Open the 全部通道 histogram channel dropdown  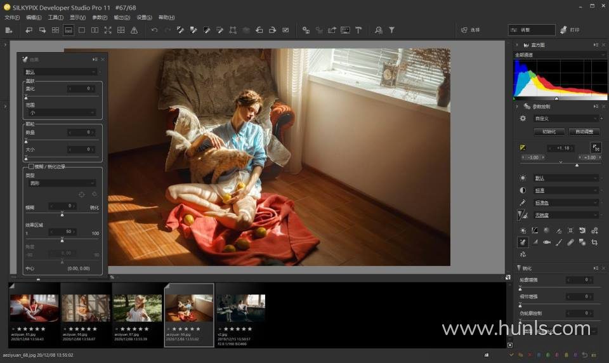[560, 55]
